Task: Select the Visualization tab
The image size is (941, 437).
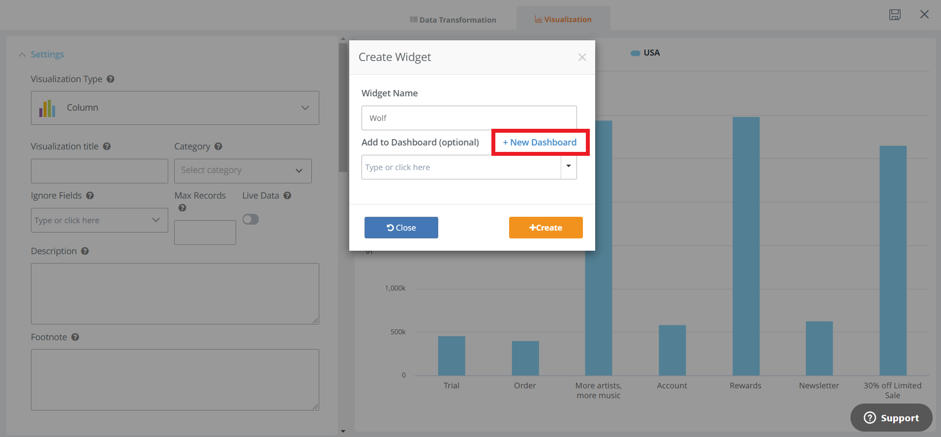Action: tap(563, 20)
